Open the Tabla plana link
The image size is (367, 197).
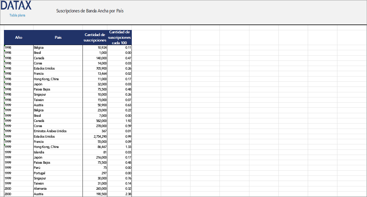(17, 15)
